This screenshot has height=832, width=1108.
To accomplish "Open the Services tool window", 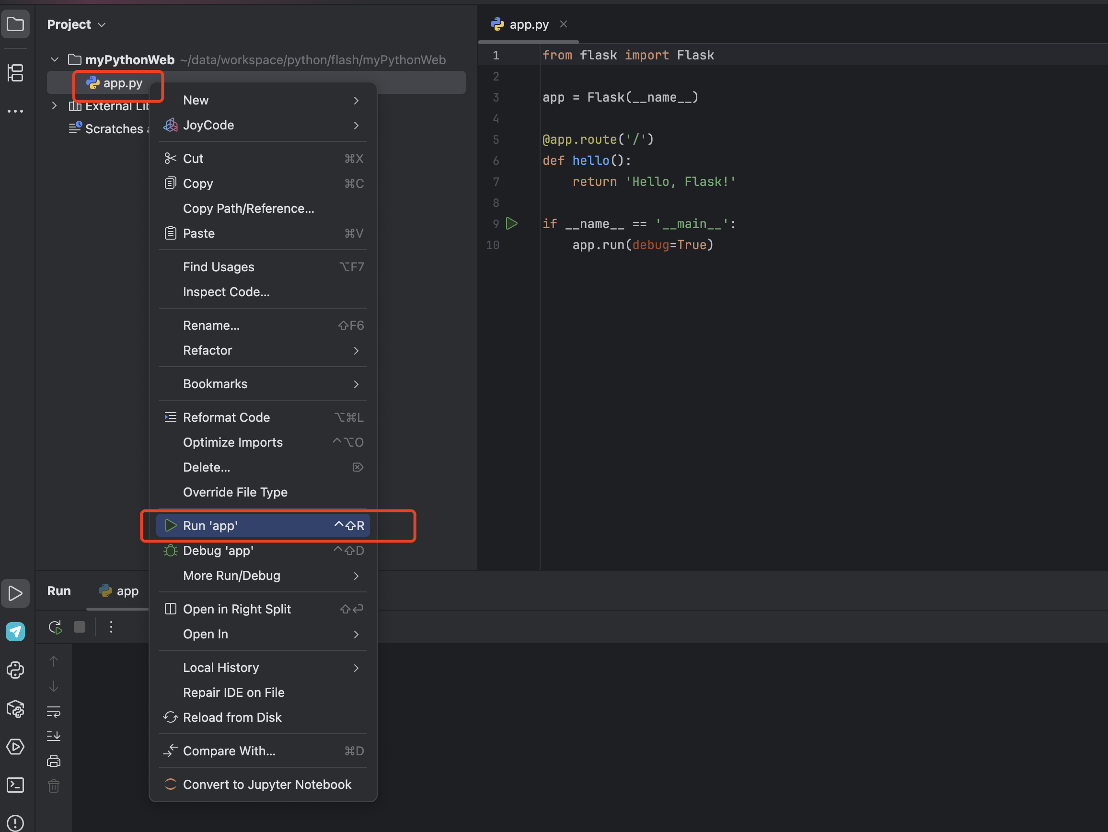I will coord(15,746).
